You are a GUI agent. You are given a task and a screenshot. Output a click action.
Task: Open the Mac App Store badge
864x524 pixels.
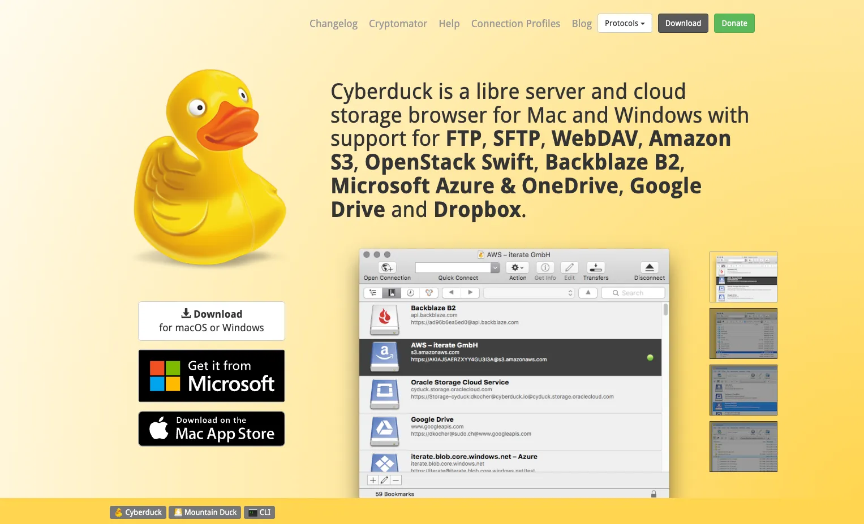pos(212,428)
